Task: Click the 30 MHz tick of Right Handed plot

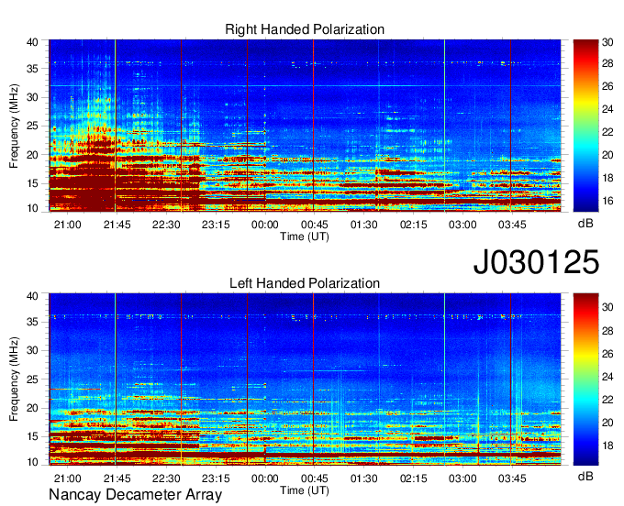Action: tap(32, 97)
